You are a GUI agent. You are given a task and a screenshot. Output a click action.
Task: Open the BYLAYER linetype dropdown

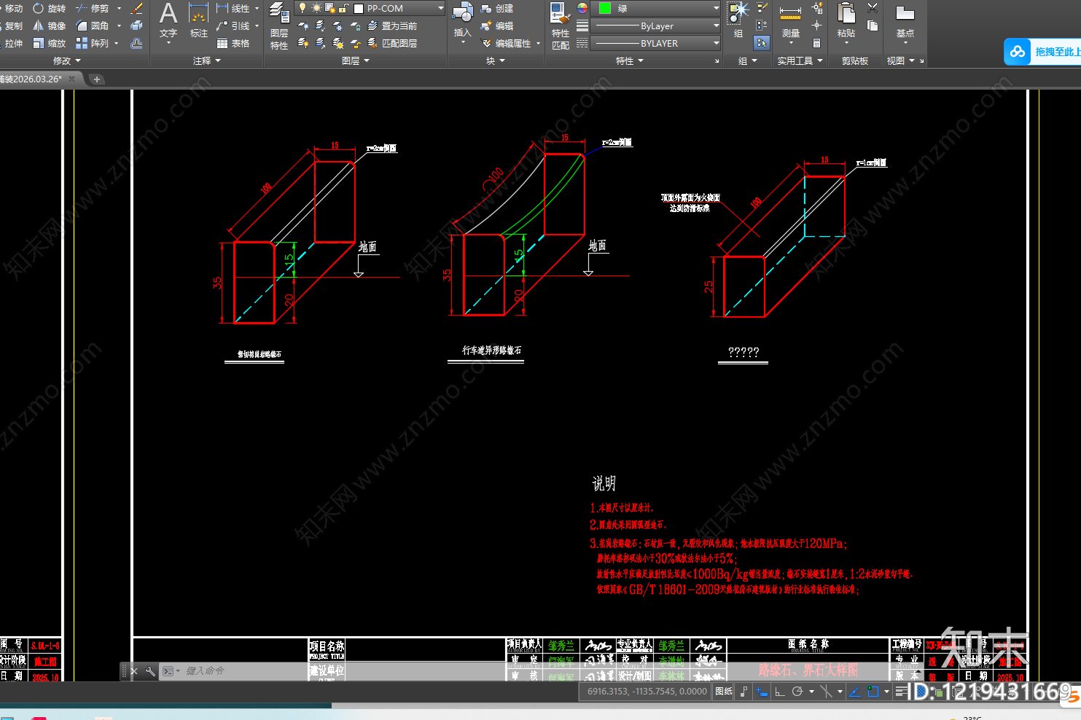tap(655, 43)
